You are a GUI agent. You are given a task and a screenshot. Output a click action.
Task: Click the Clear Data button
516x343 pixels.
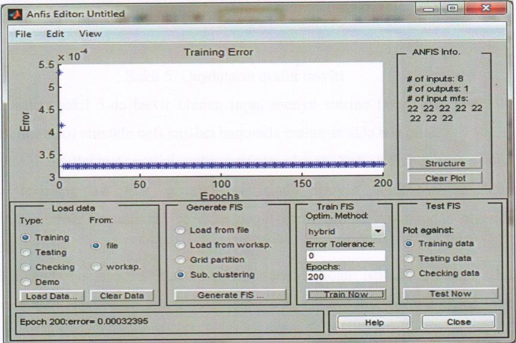[122, 296]
